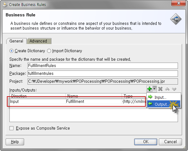Select the Fulfillment name cell
Screen dimensions: 188x151
[x=94, y=102]
